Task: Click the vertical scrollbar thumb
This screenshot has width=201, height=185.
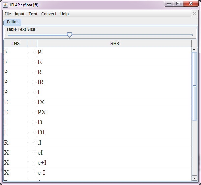Action: click(x=194, y=86)
